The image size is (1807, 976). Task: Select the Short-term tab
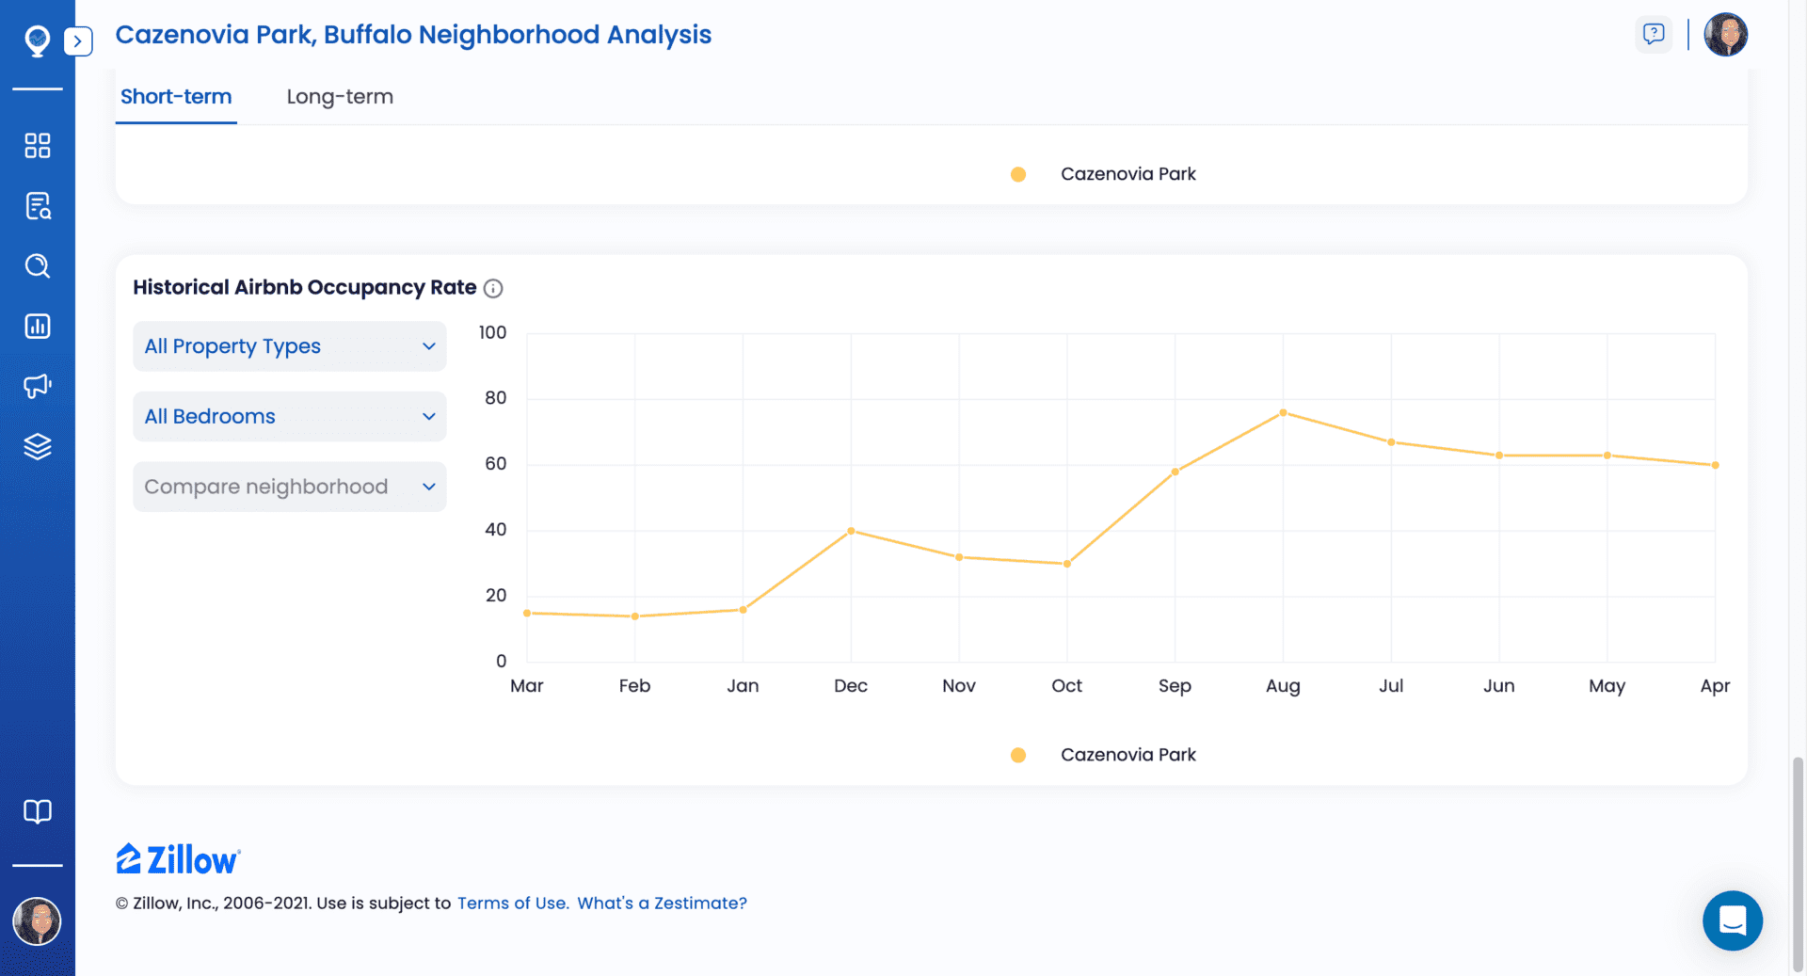click(175, 96)
